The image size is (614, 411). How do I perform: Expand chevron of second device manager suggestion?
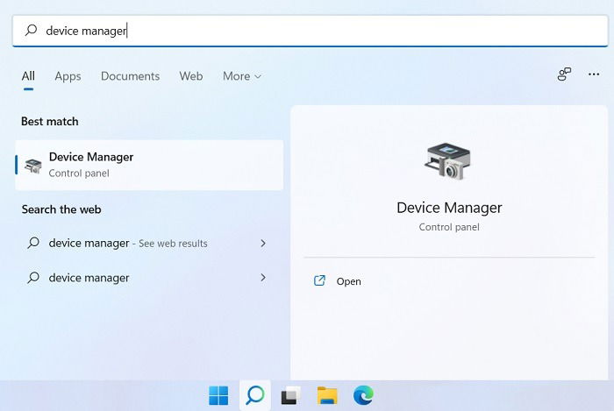tap(263, 278)
